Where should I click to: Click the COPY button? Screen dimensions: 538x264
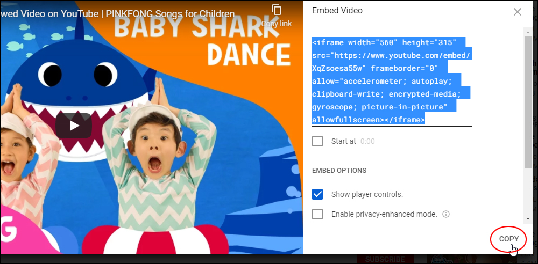point(508,239)
